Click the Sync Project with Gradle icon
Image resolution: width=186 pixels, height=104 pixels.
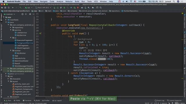click(x=82, y=8)
